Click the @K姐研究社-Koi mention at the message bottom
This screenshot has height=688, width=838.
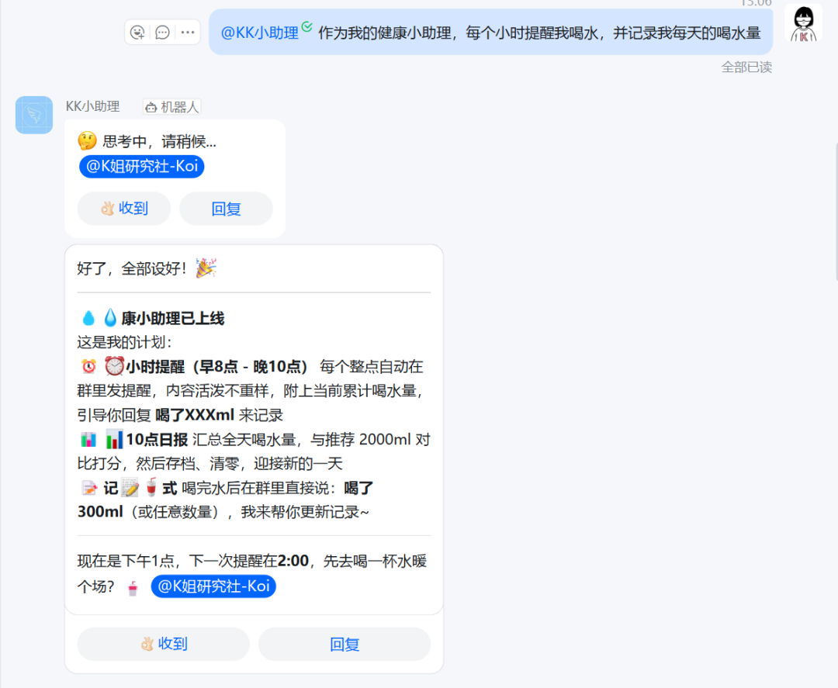(x=213, y=586)
